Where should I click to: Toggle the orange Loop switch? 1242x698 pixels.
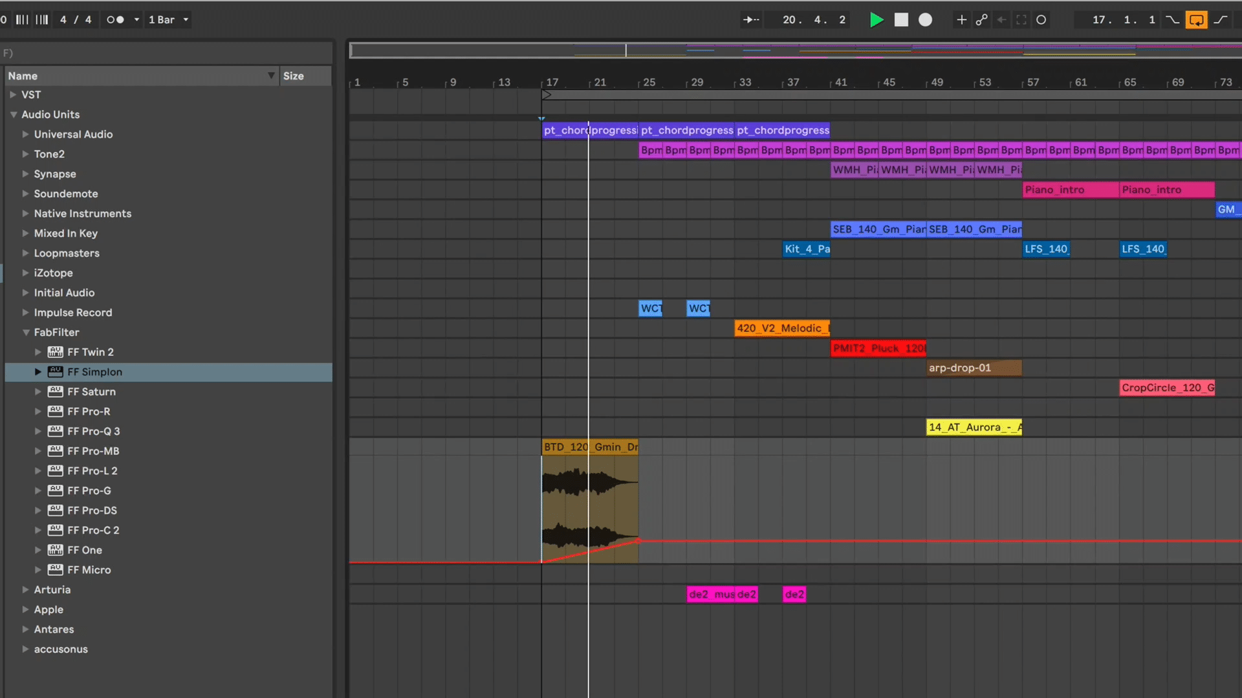pyautogui.click(x=1197, y=20)
